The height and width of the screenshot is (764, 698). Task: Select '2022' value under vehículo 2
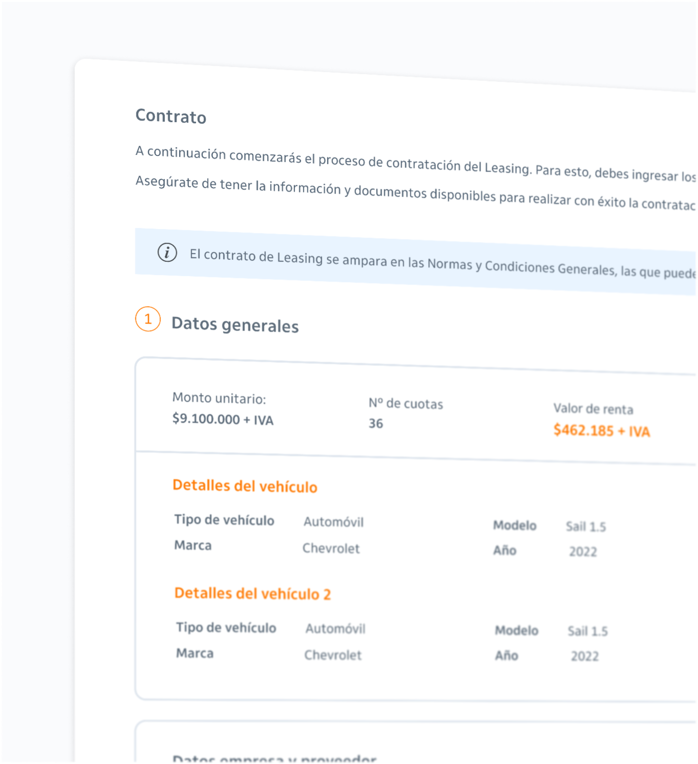(585, 656)
